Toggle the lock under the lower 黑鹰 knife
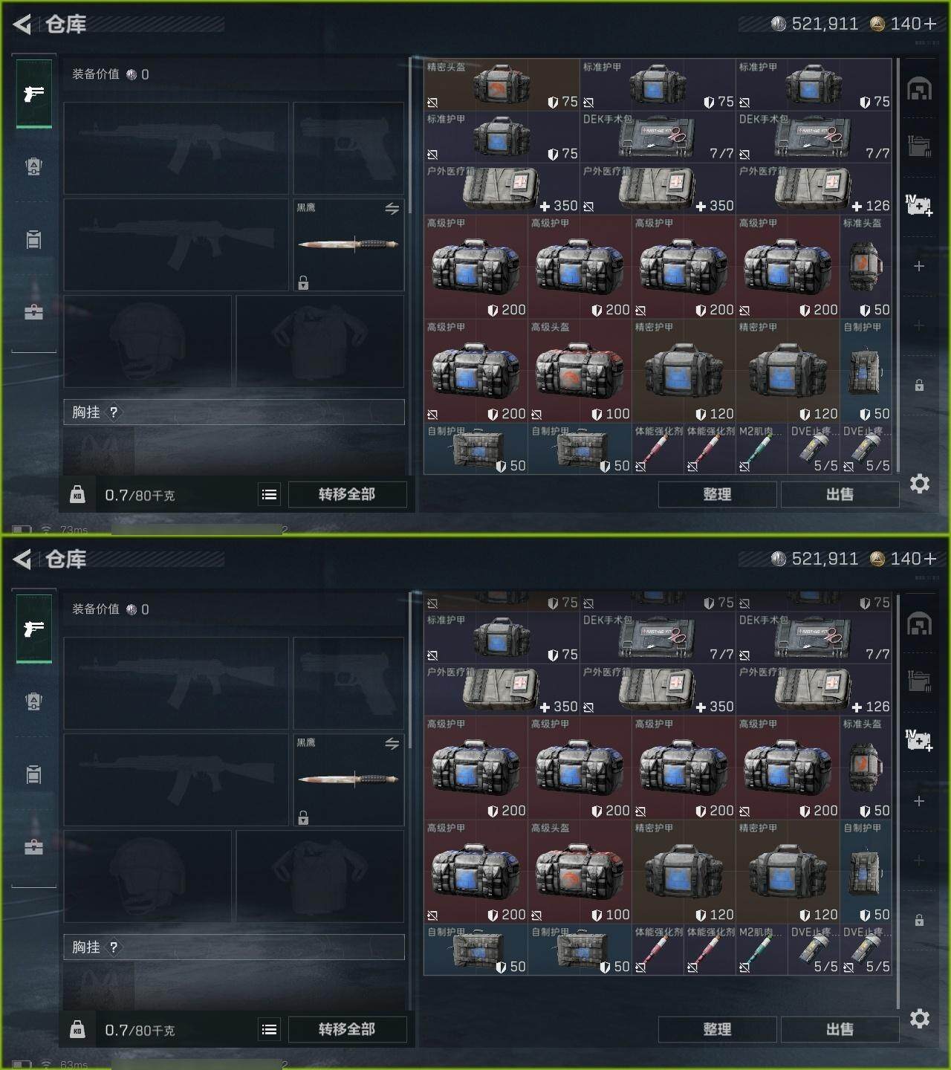Viewport: 951px width, 1070px height. (303, 818)
